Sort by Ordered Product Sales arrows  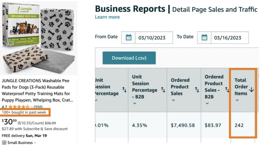(x=197, y=90)
